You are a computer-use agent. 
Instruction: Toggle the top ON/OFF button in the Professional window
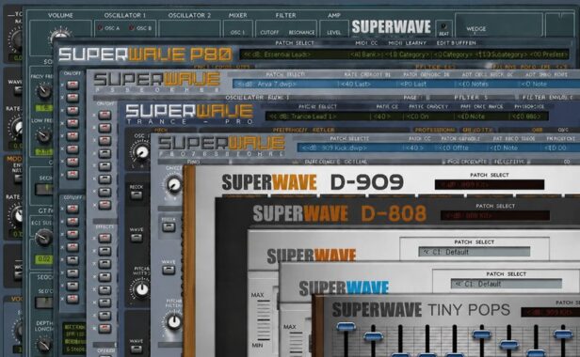click(105, 115)
